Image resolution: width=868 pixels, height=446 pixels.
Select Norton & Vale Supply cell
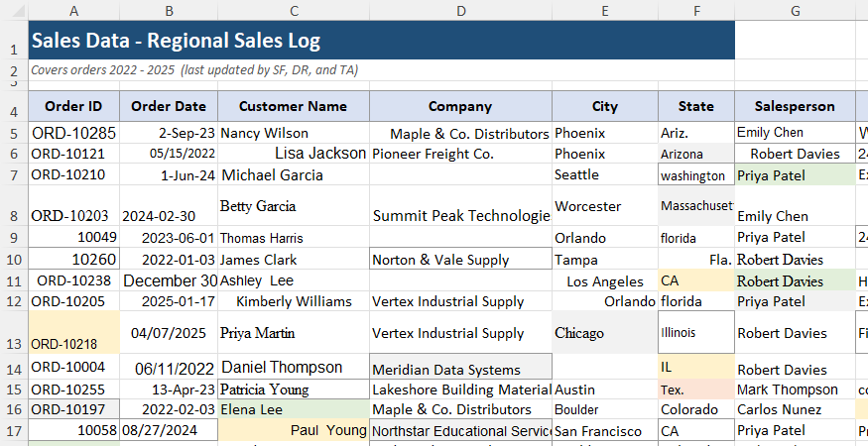460,259
